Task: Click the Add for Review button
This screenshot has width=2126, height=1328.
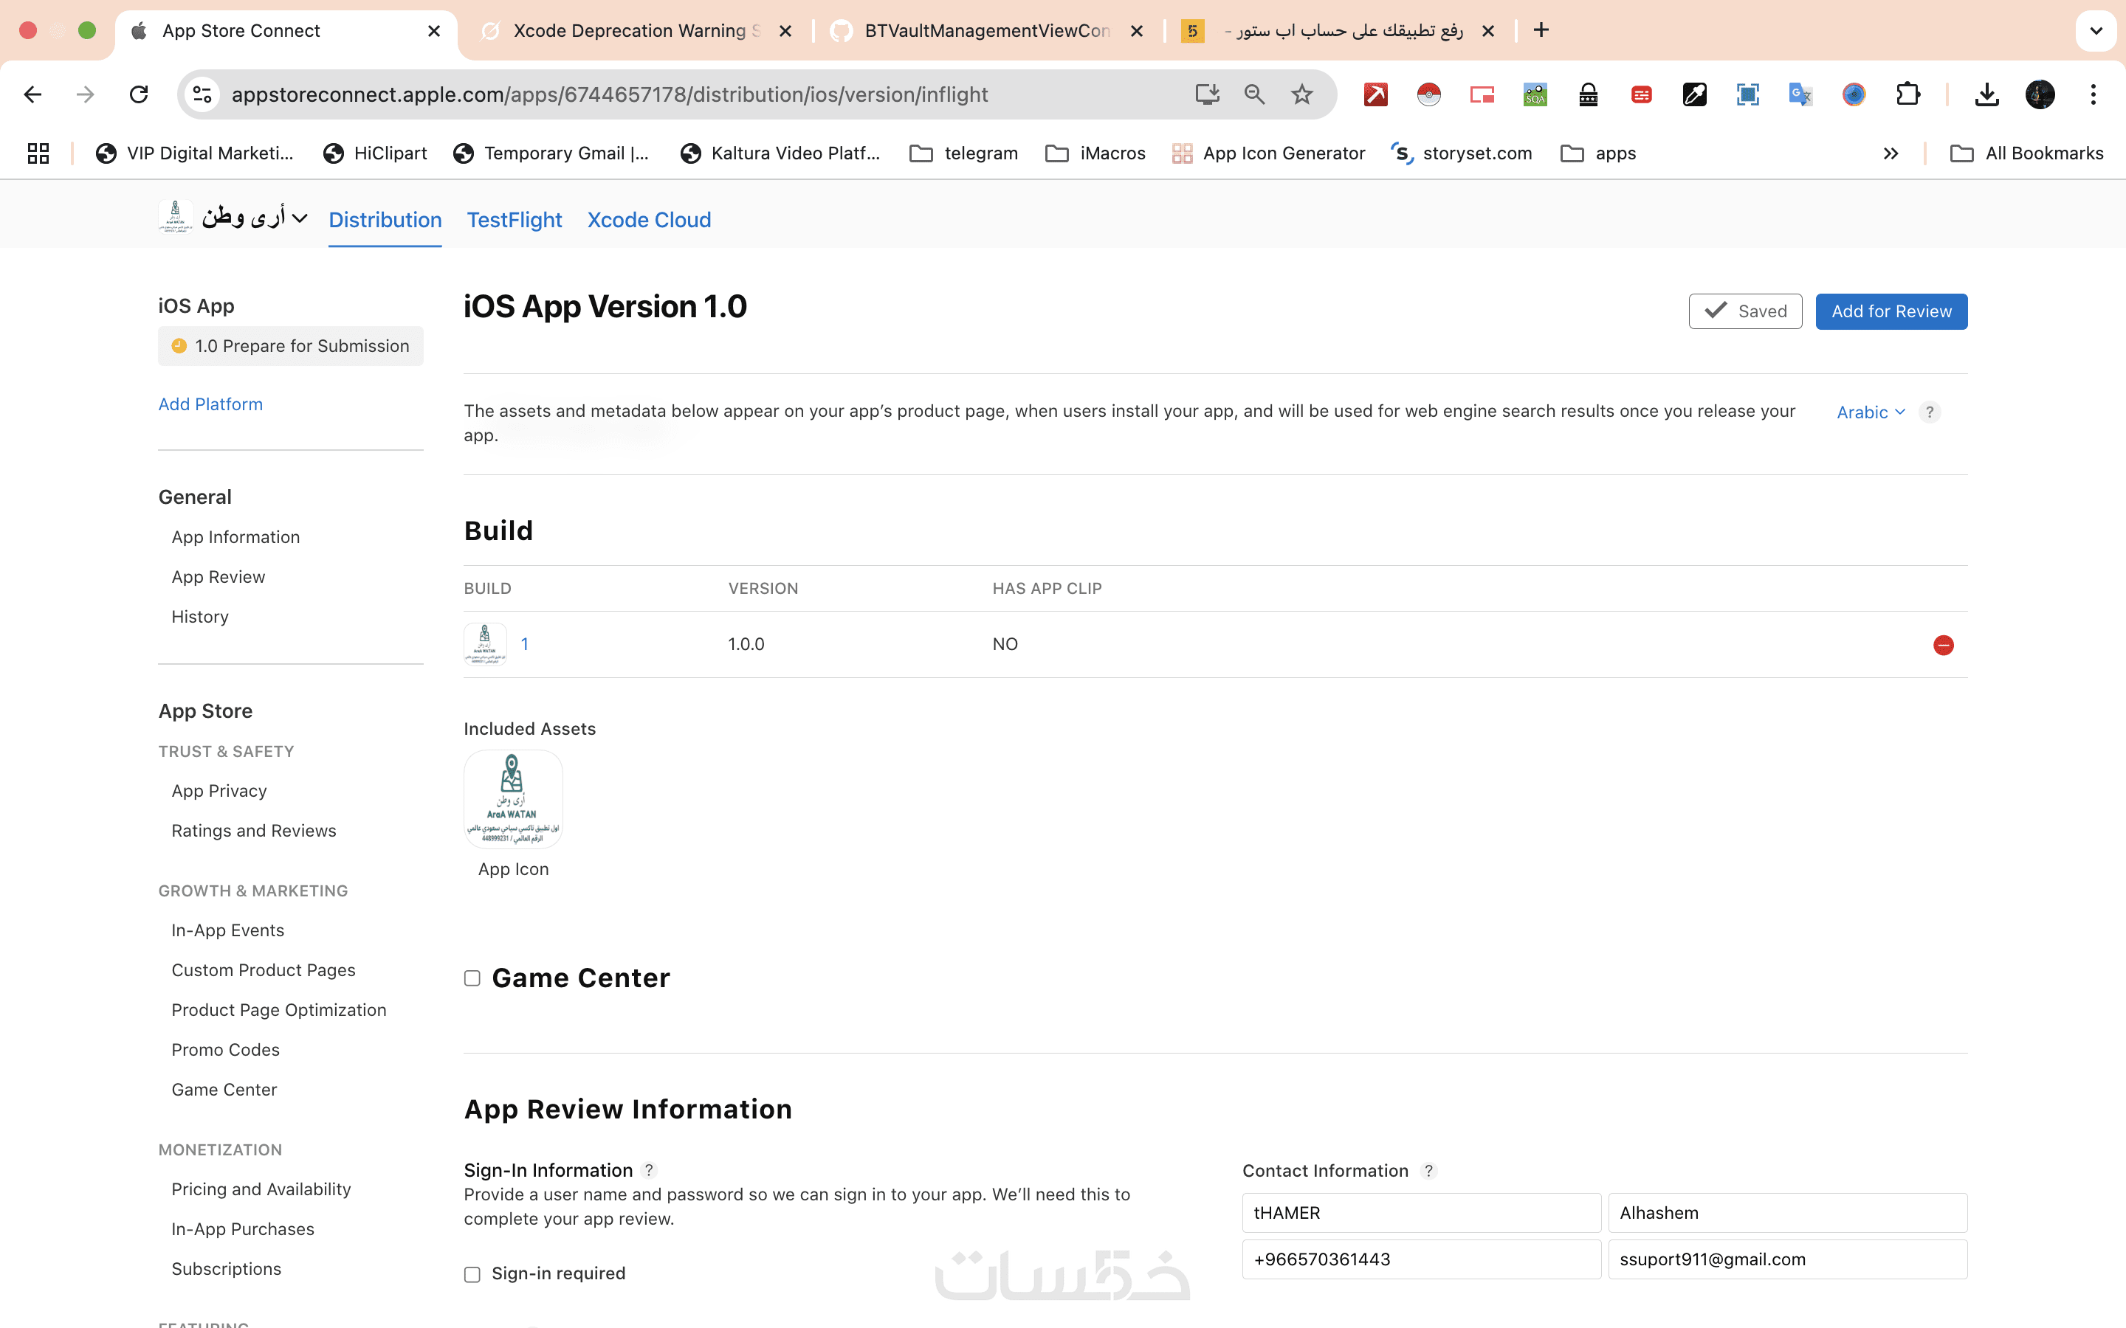Action: click(1891, 312)
